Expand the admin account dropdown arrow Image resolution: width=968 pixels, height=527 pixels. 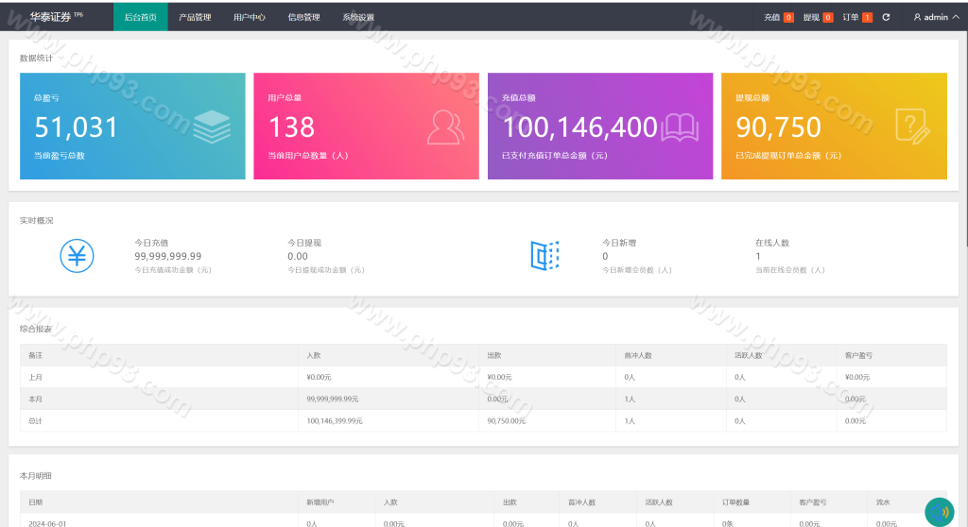(x=956, y=17)
